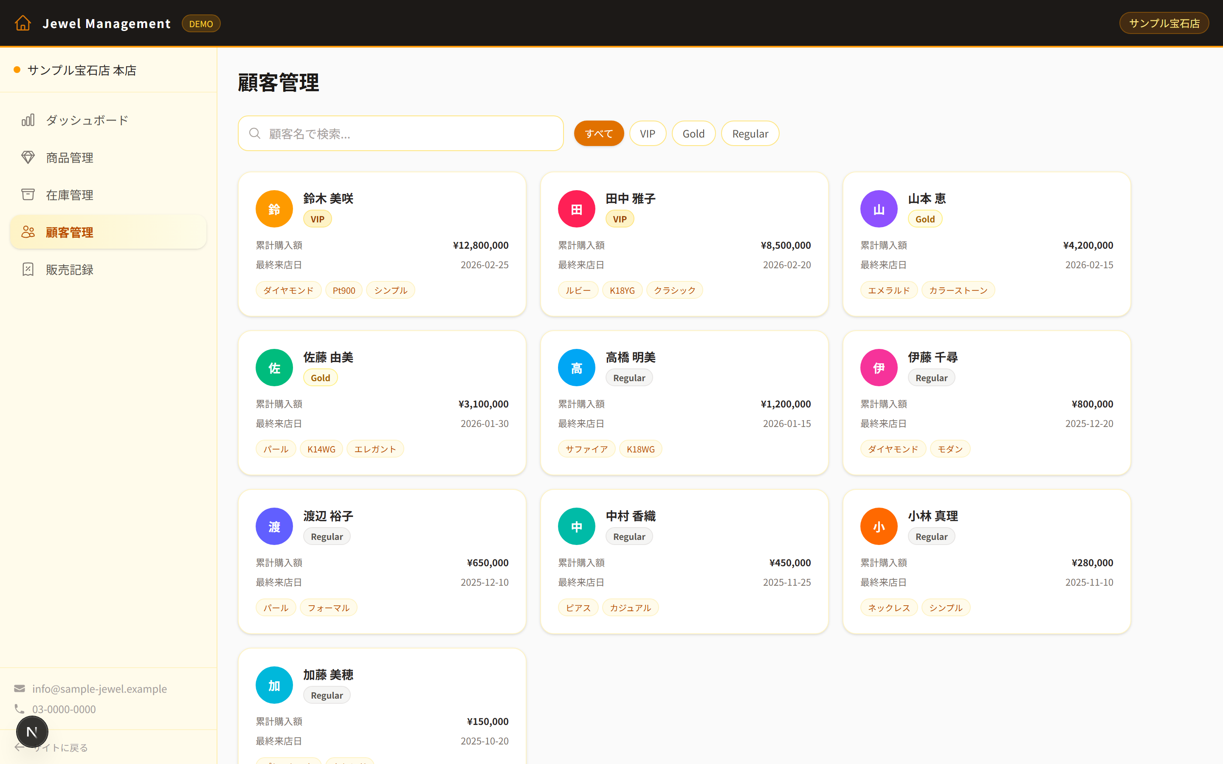Screen dimensions: 1223x764
Task: Click the ¥12,800,000 amount
Action: click(481, 245)
